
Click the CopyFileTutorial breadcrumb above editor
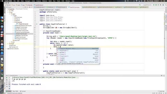pos(46,10)
